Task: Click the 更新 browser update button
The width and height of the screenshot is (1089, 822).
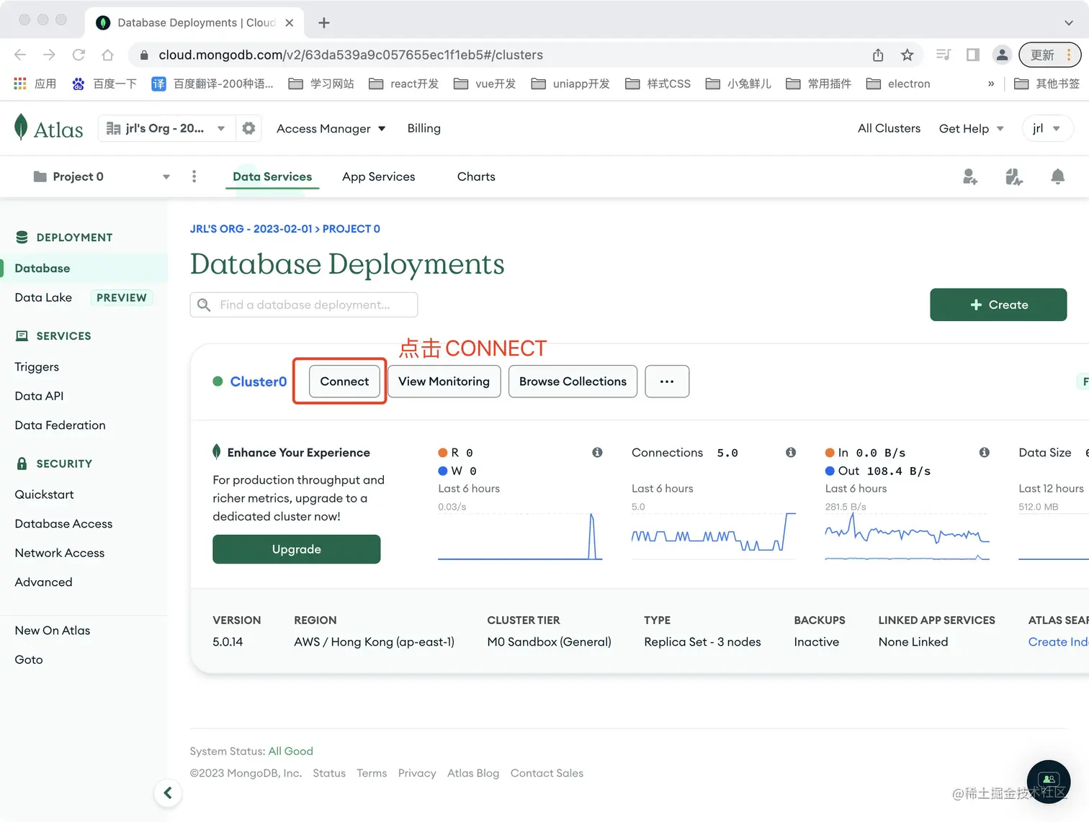Action: [x=1049, y=55]
